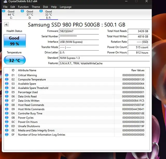Click raw value 0000000550D74F
The image size is (166, 159).
[x=133, y=105]
